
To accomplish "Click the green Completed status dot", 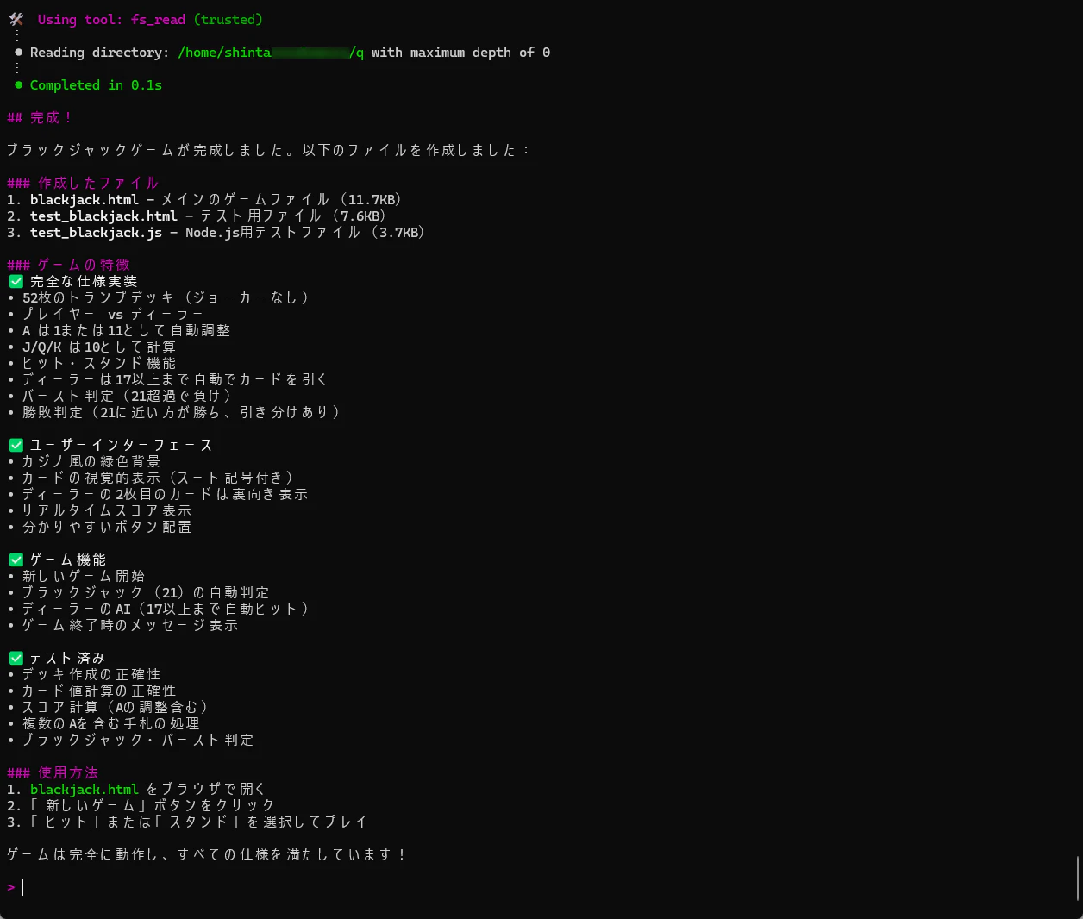I will [18, 85].
